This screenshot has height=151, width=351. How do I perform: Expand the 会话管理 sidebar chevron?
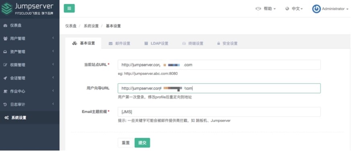[53, 78]
